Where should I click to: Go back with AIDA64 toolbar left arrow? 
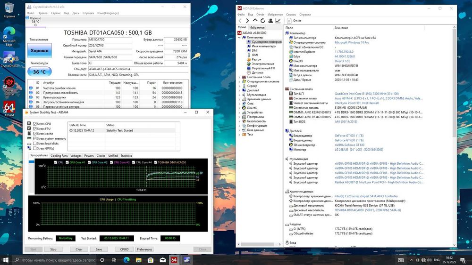tap(240, 21)
